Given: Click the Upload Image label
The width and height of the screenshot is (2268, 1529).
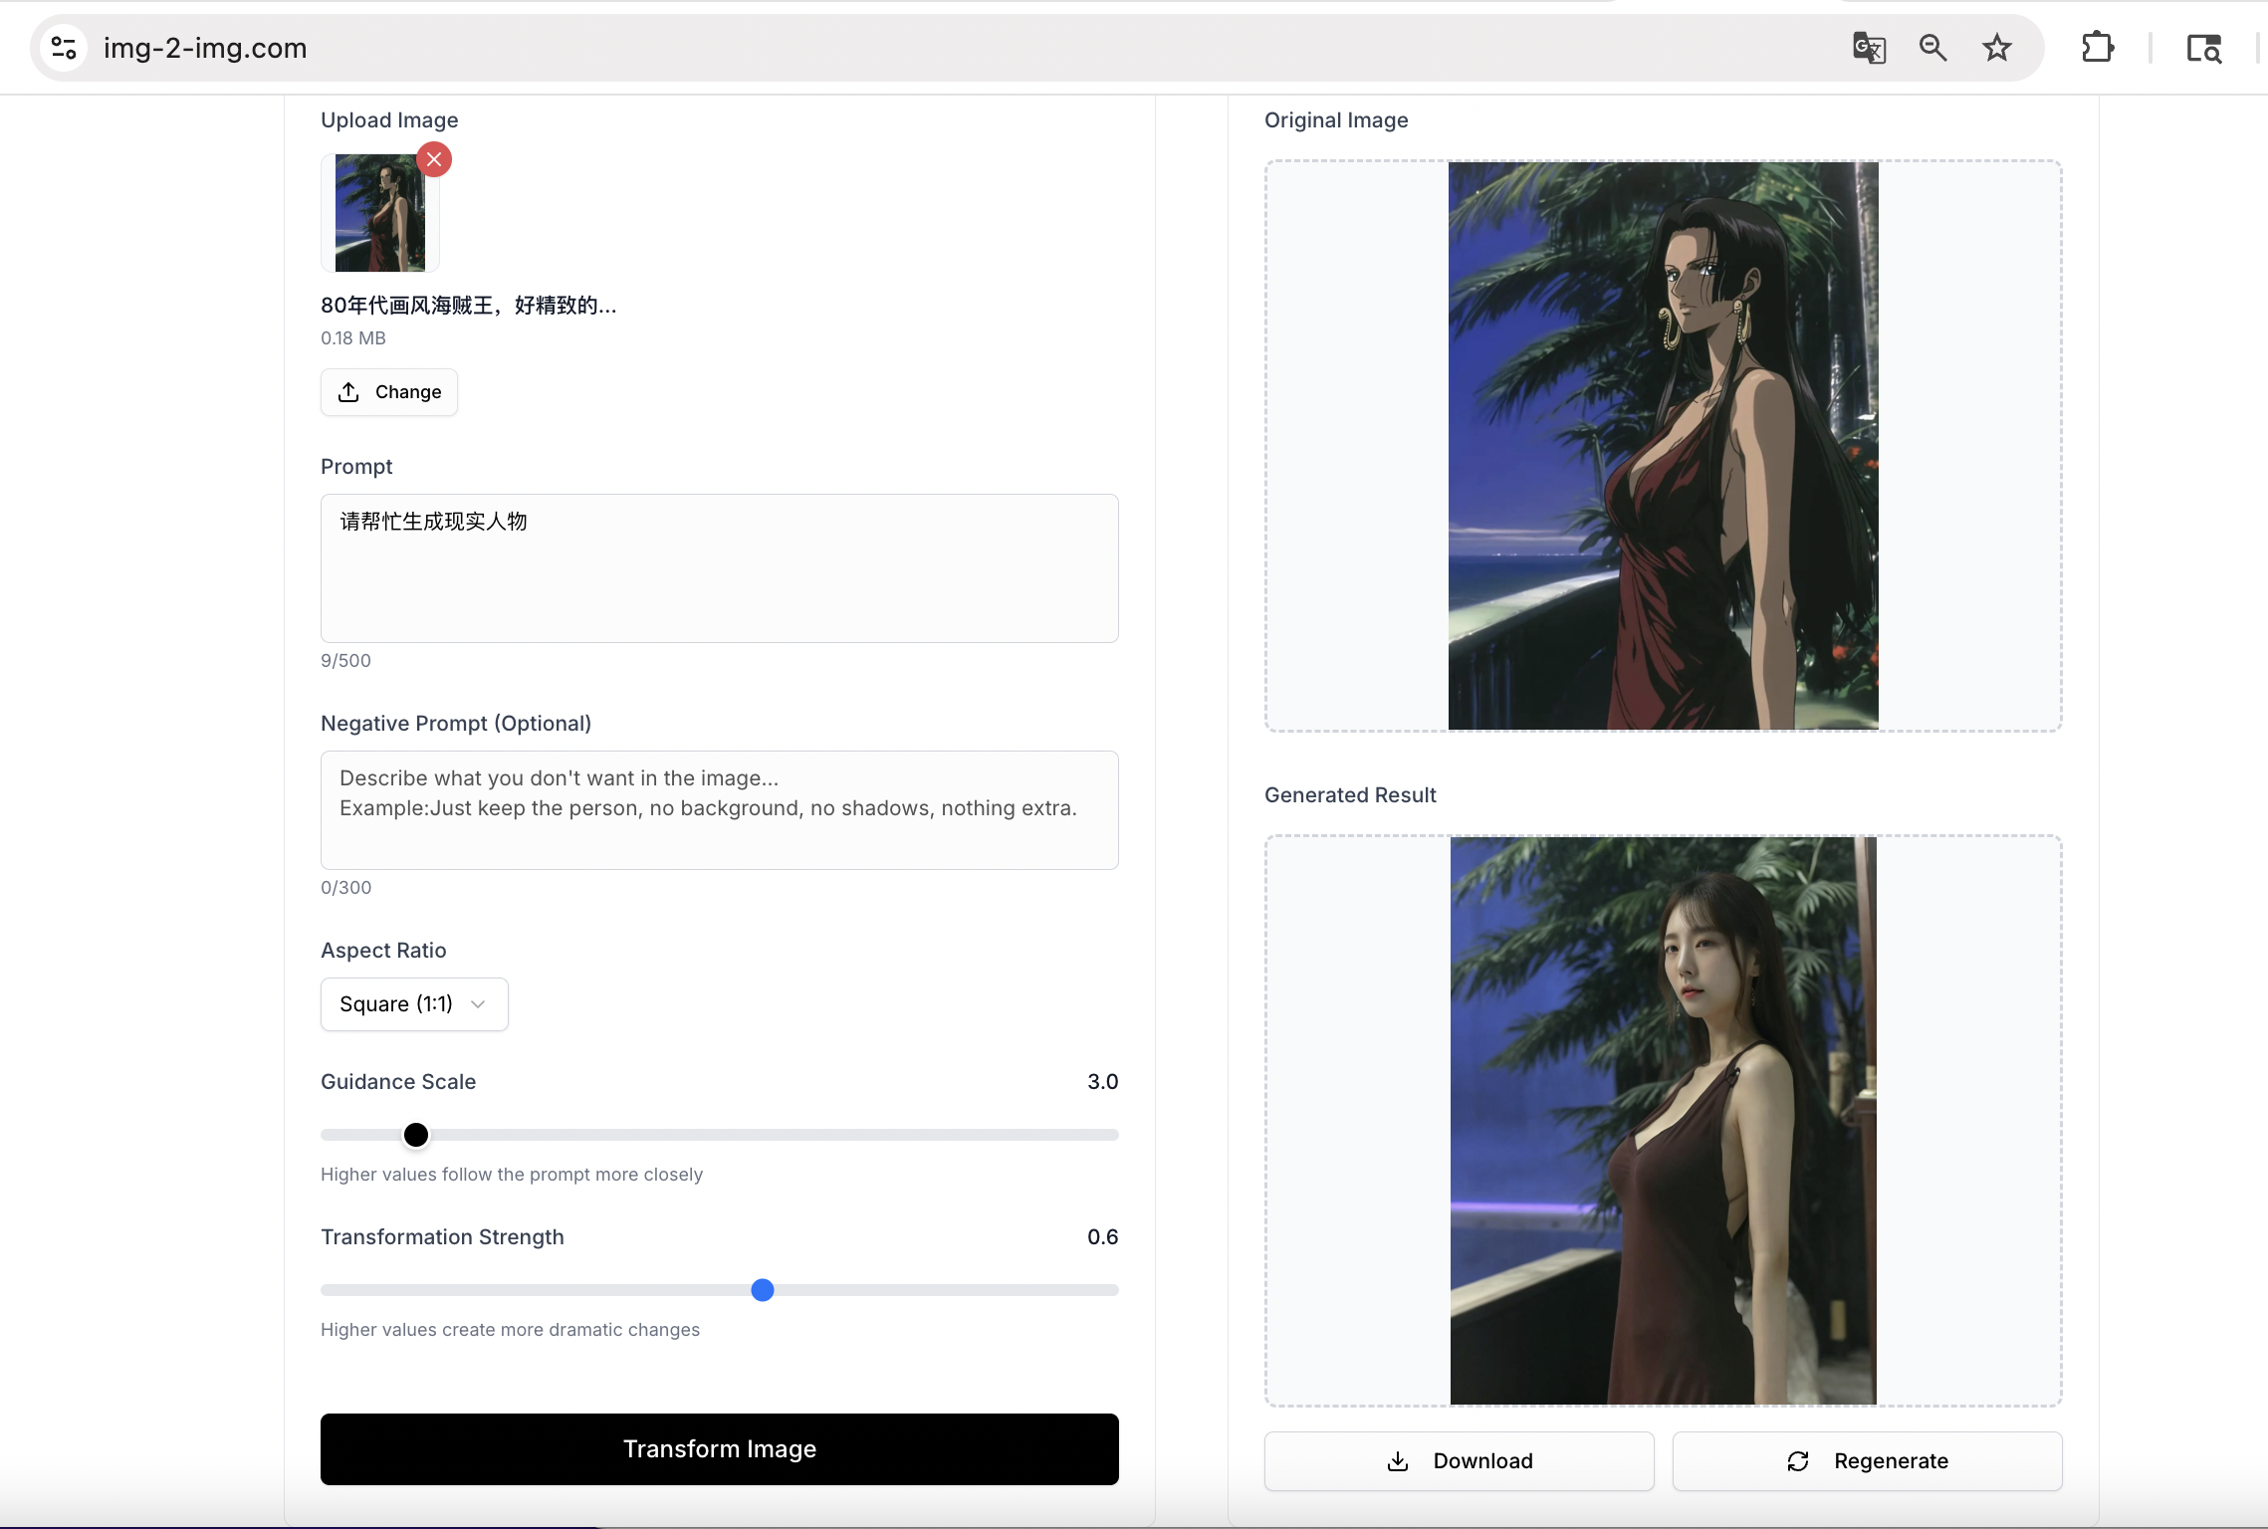Looking at the screenshot, I should click(389, 120).
